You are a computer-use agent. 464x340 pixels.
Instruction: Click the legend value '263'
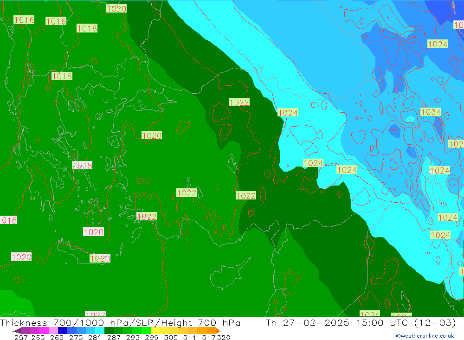click(38, 337)
